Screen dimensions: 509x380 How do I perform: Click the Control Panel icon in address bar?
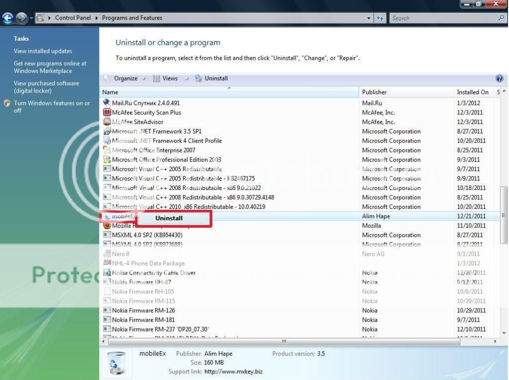click(40, 18)
